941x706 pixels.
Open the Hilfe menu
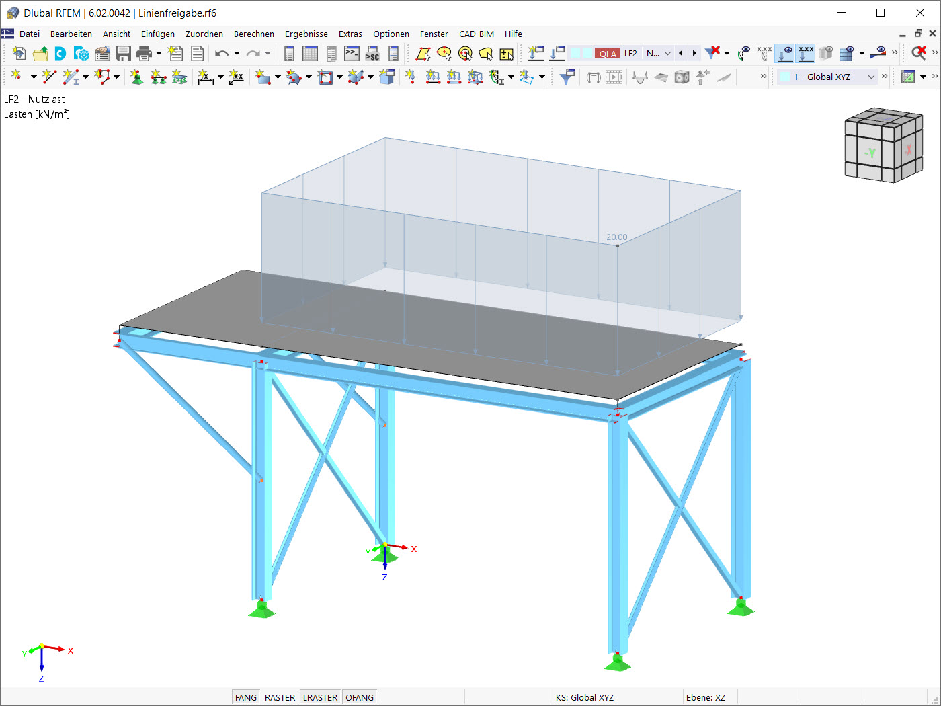514,34
